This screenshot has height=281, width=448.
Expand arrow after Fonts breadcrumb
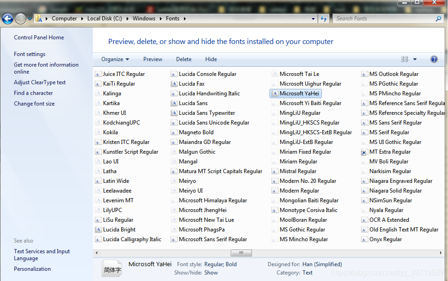click(x=184, y=19)
